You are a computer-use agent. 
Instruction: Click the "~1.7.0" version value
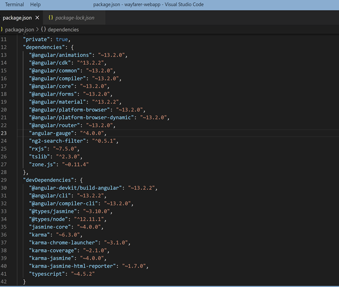pos(134,266)
